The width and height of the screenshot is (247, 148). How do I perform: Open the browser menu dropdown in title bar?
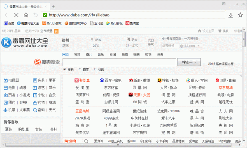224,4
